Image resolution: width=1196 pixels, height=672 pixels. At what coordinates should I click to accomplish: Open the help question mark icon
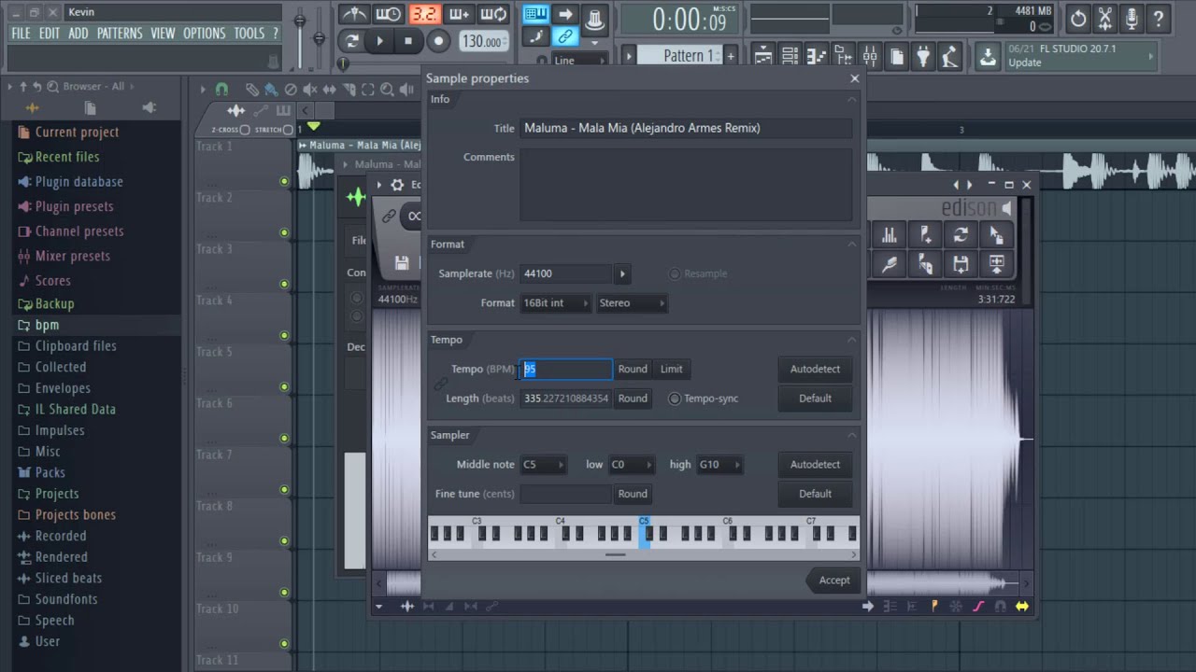[x=1158, y=18]
